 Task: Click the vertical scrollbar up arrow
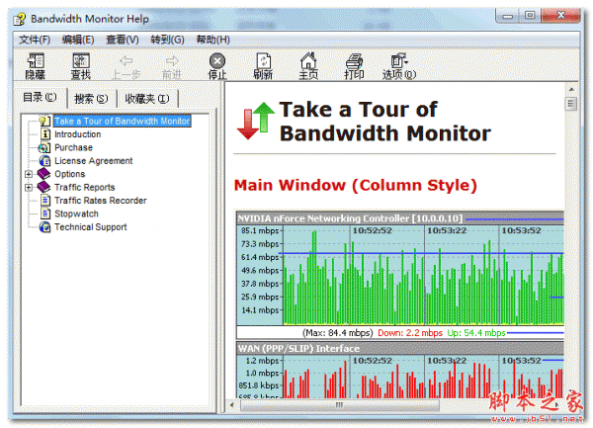pos(571,89)
